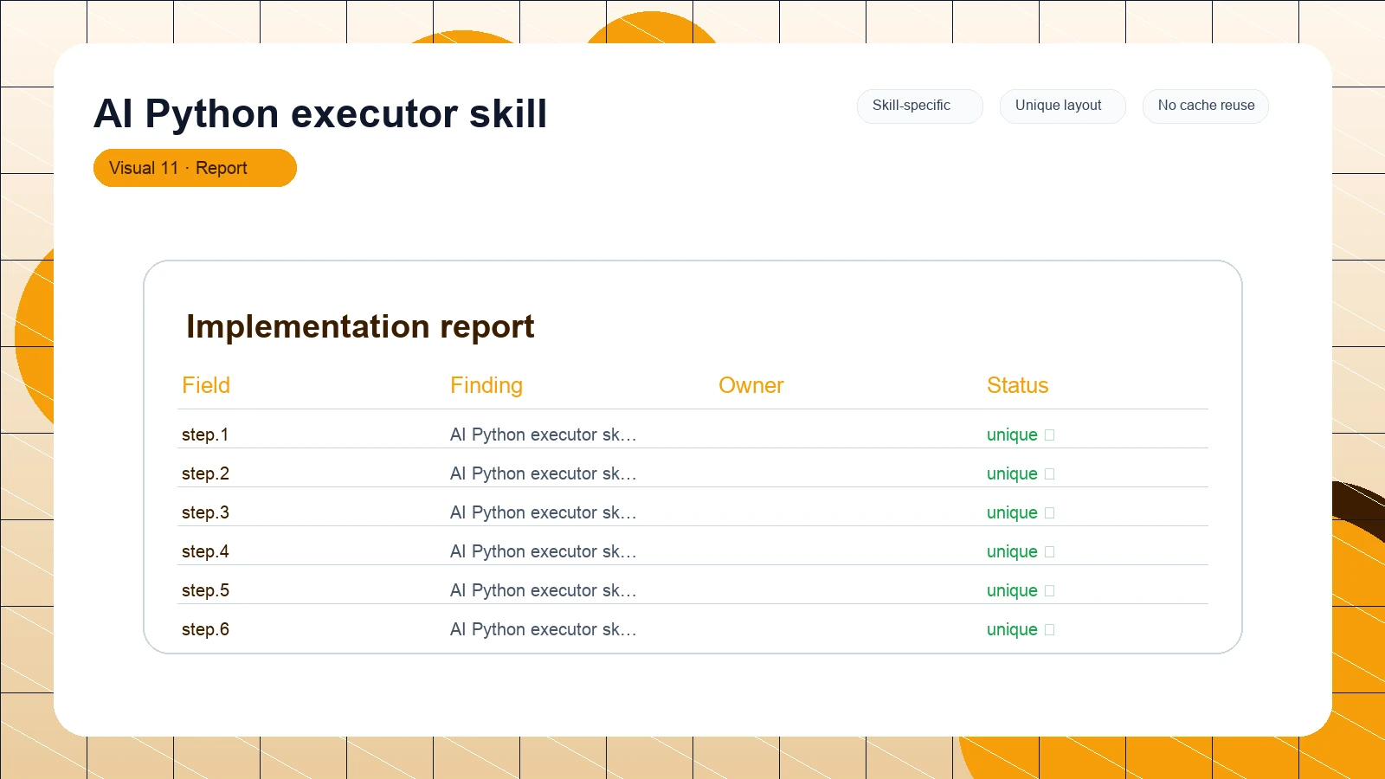Click the Status column header

click(1018, 385)
